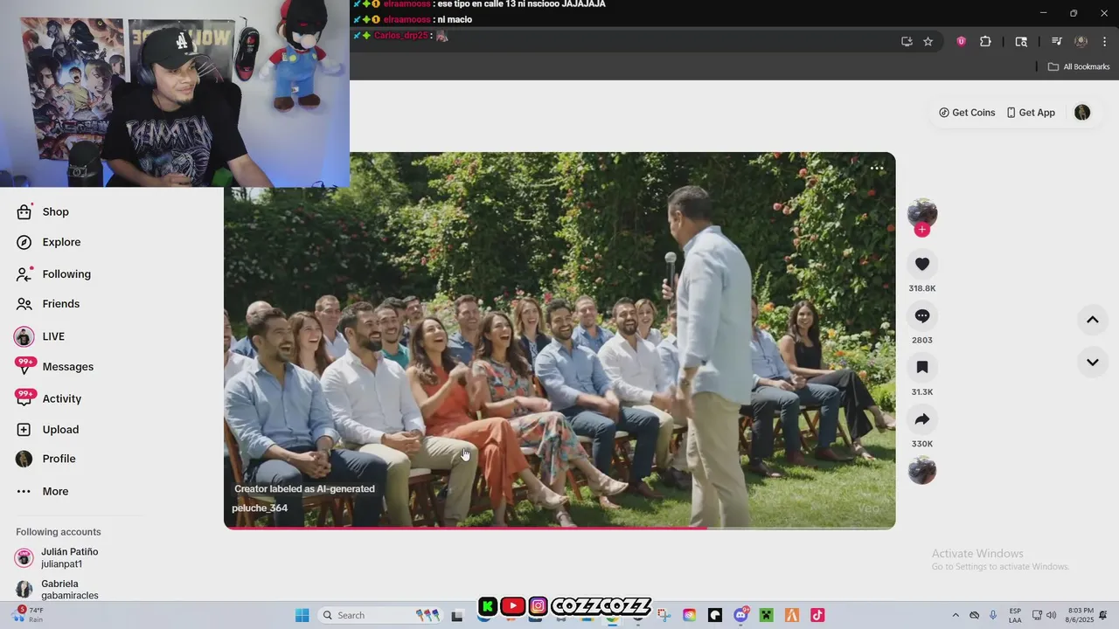Open the weather widget showing 74°F Rain
The height and width of the screenshot is (629, 1119).
click(x=28, y=615)
